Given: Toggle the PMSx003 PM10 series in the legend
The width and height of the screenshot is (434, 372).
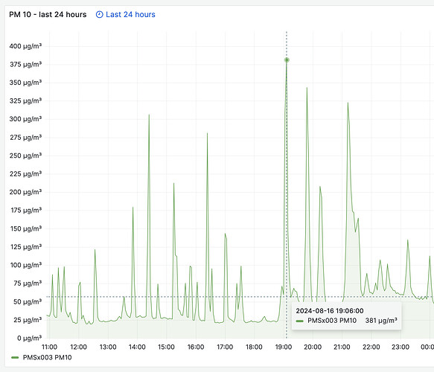Looking at the screenshot, I should coord(48,357).
